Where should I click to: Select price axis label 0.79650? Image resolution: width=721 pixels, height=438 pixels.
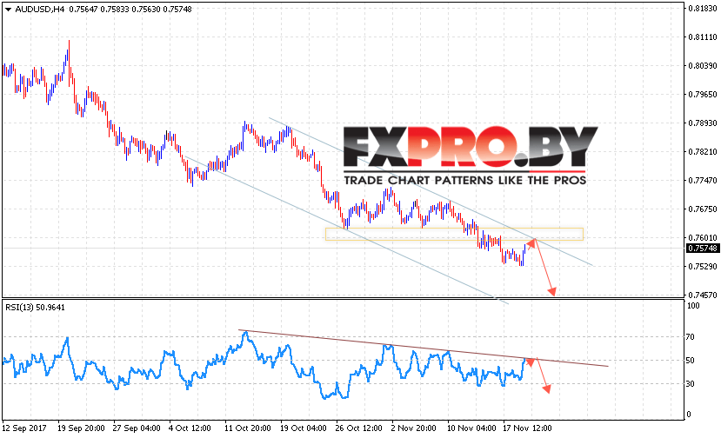(703, 94)
